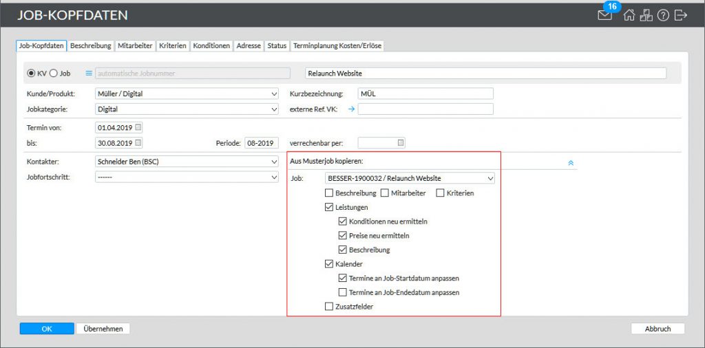This screenshot has width=705, height=348.
Task: Open calendar picker for verrechenbar per
Action: click(399, 143)
